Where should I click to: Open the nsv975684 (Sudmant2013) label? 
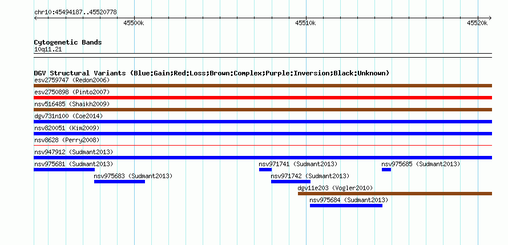point(349,200)
